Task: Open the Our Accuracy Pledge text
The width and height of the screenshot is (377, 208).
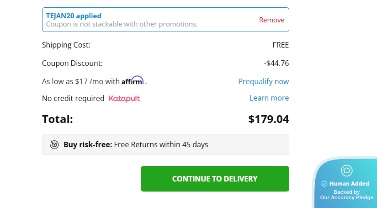Action: pos(346,197)
